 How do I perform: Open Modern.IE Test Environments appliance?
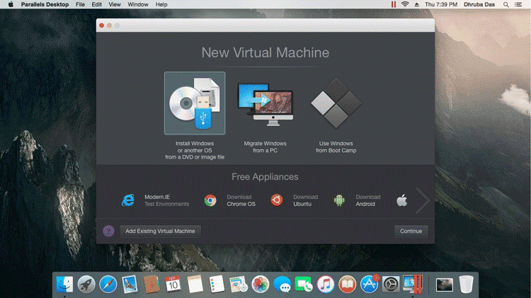coord(156,200)
